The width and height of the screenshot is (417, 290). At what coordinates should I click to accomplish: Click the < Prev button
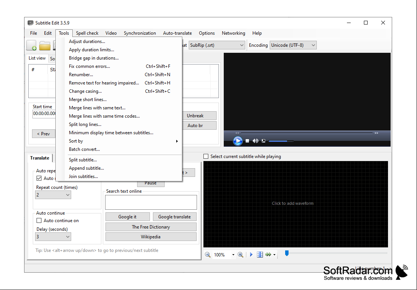(x=44, y=133)
